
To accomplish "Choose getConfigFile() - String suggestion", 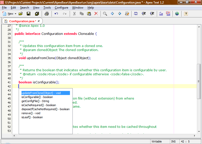I will click(x=46, y=101).
